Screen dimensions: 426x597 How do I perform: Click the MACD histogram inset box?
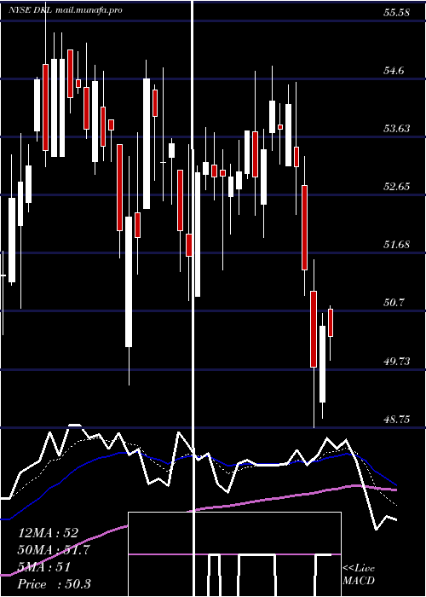[234, 554]
